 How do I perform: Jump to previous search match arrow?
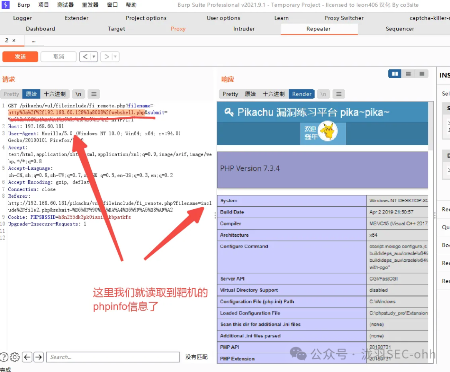27,357
